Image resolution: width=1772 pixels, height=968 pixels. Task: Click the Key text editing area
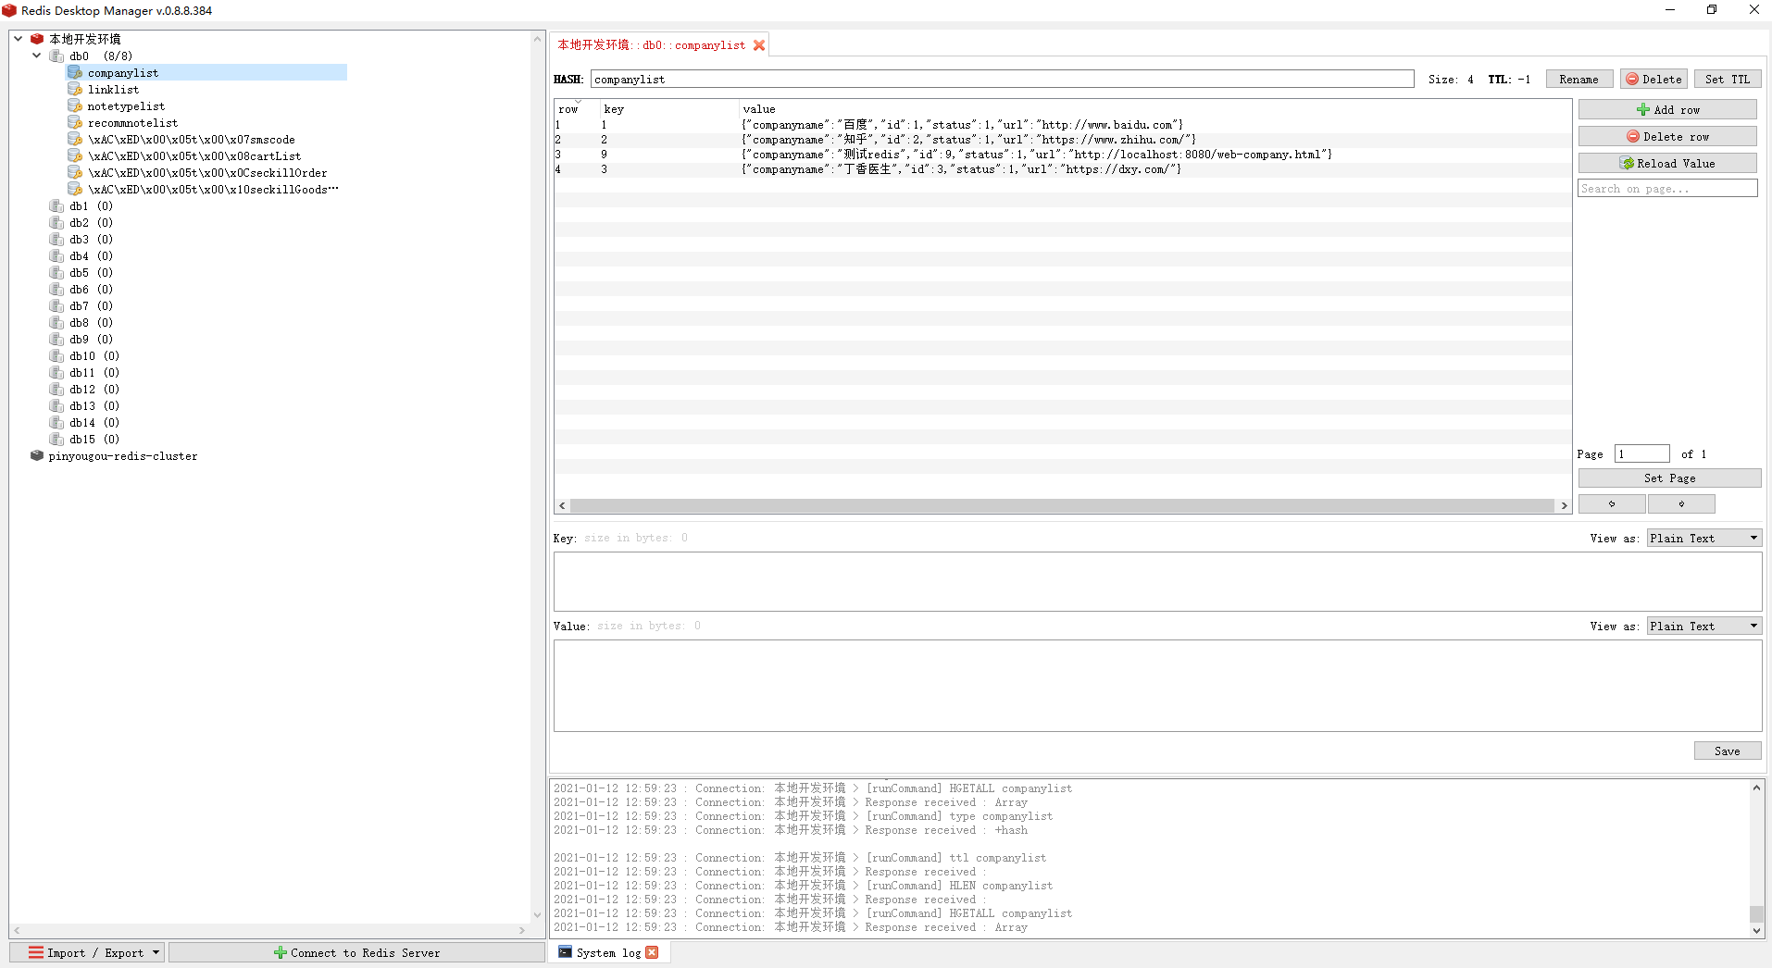point(1157,581)
